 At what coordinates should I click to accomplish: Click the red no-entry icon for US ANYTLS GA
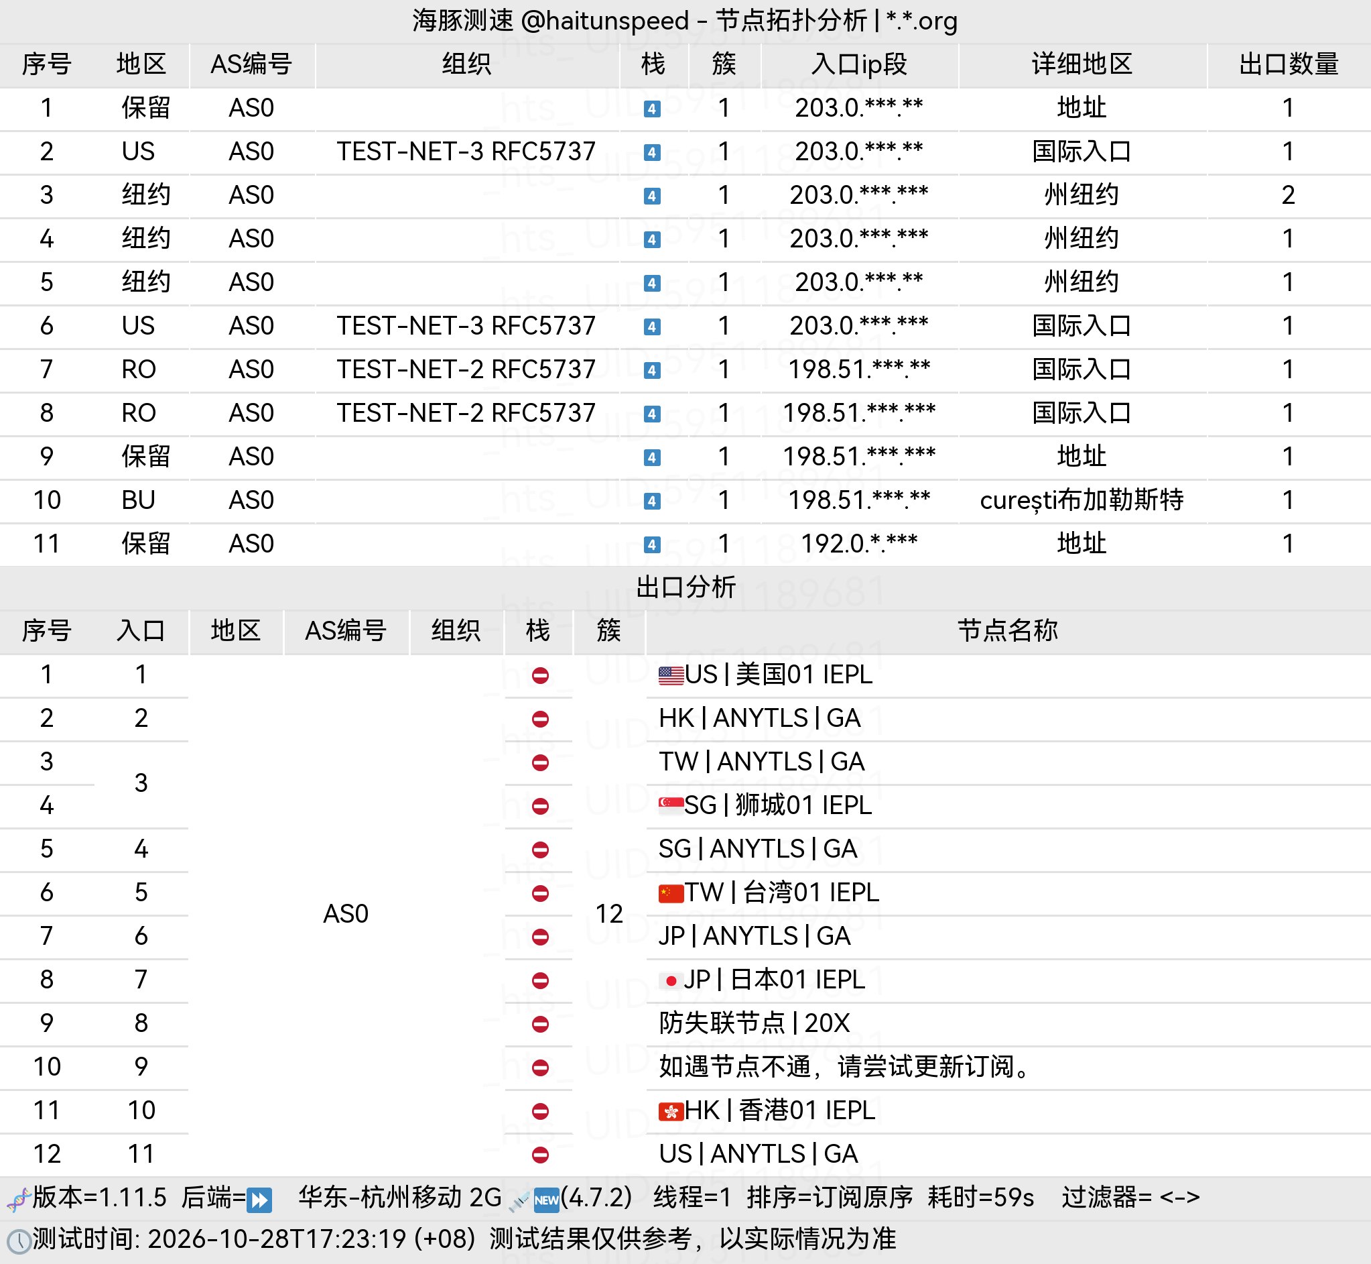pyautogui.click(x=540, y=1155)
